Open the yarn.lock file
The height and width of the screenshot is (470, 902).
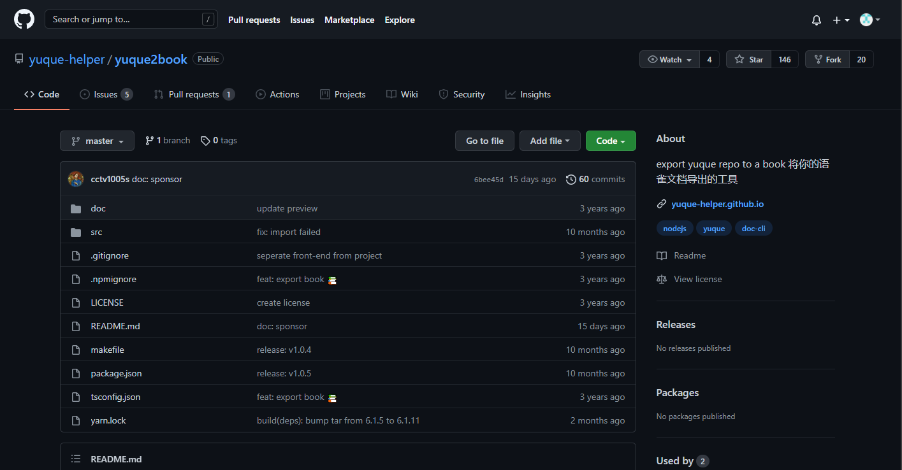[x=108, y=420]
